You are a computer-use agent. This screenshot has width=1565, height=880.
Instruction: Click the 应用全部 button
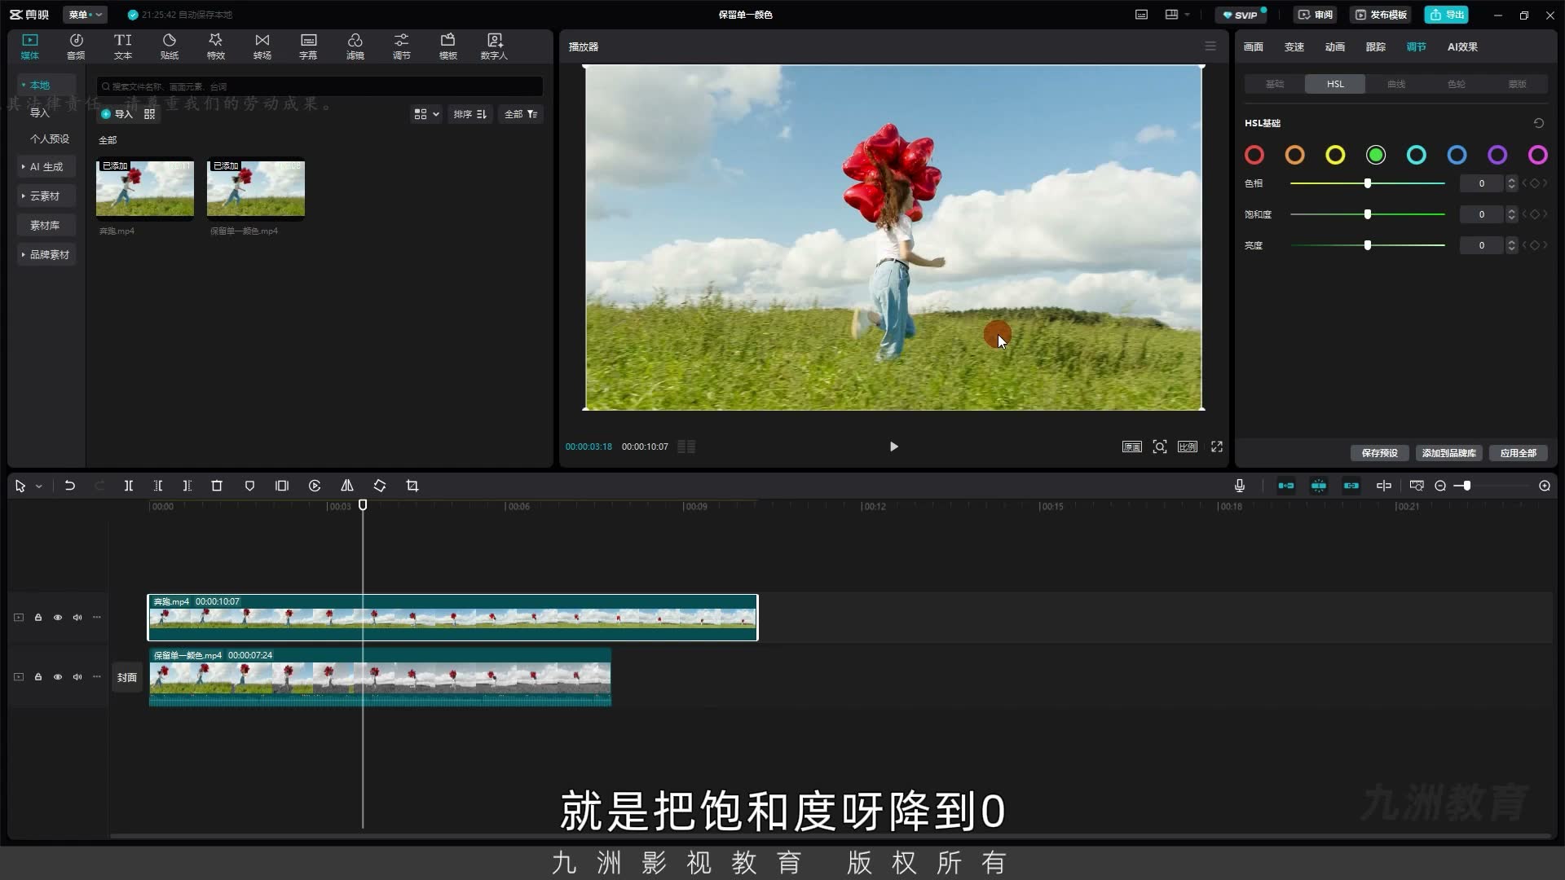1518,453
